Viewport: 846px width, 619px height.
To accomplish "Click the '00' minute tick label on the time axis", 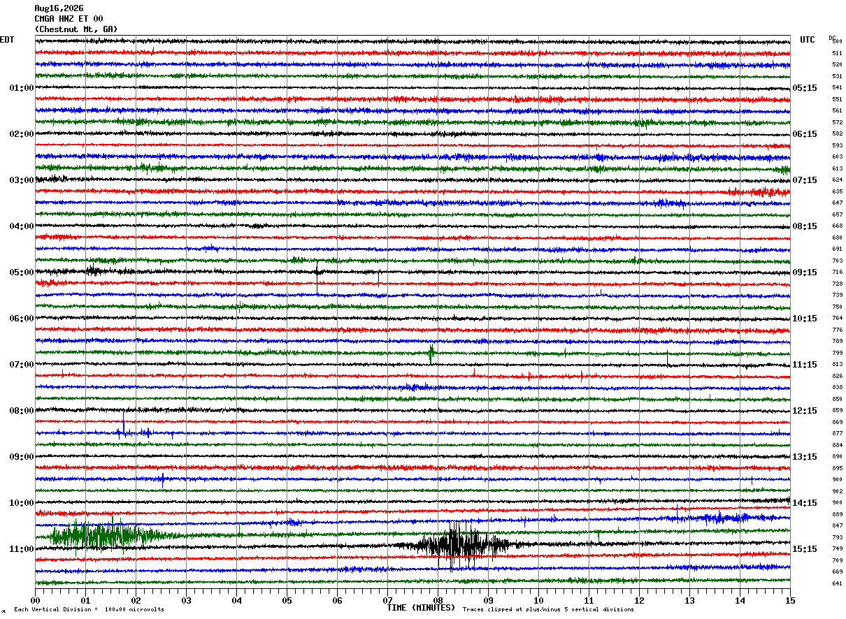I will coord(35,600).
